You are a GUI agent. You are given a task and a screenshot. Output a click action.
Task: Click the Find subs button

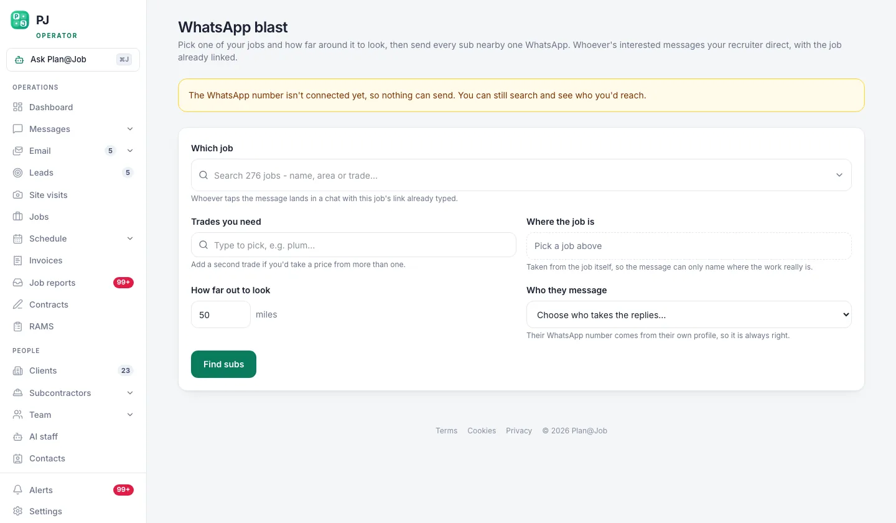pos(223,364)
